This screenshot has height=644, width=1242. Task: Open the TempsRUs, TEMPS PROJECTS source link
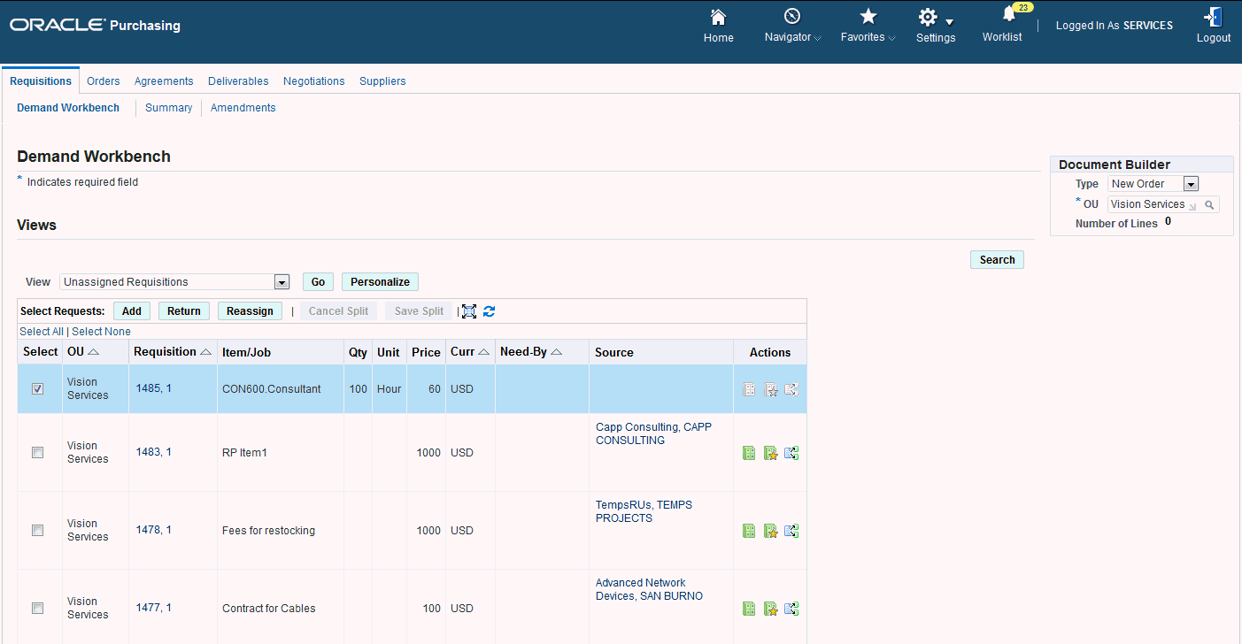(x=644, y=511)
